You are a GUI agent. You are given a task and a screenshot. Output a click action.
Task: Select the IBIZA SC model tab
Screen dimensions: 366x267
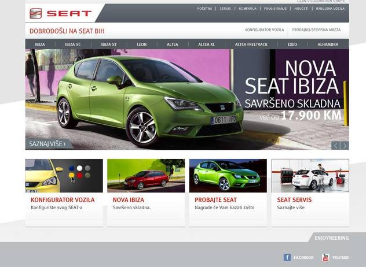(x=73, y=44)
